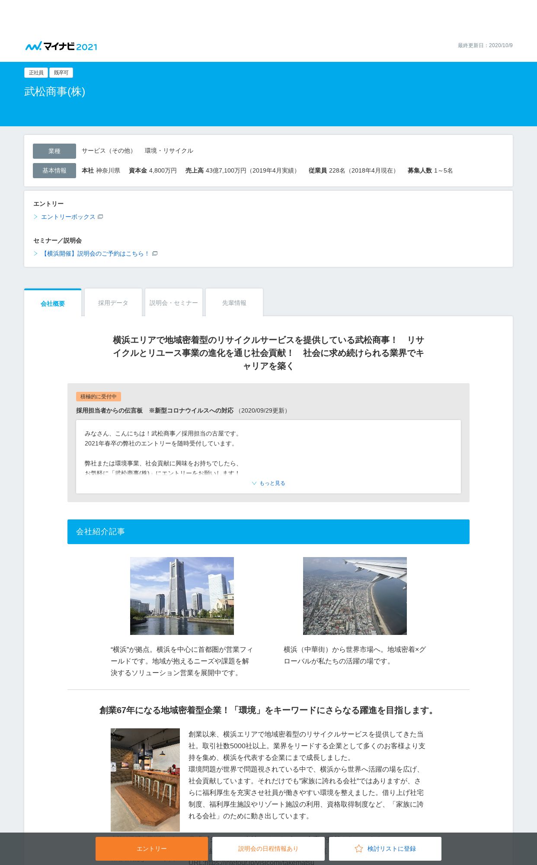
Task: Click the 募集人数 1～5名 text
Action: (430, 170)
